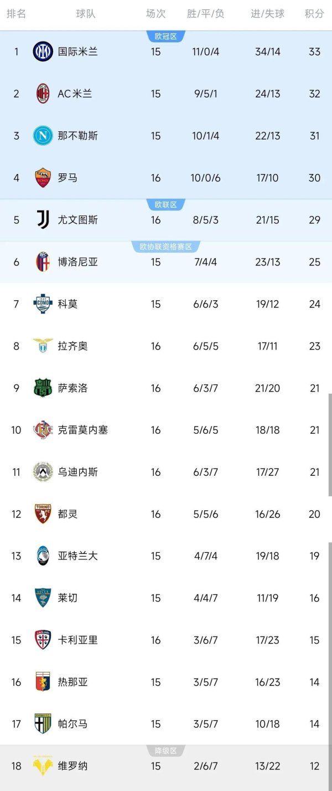
Task: Open the Roma team crest
Action: 43,178
